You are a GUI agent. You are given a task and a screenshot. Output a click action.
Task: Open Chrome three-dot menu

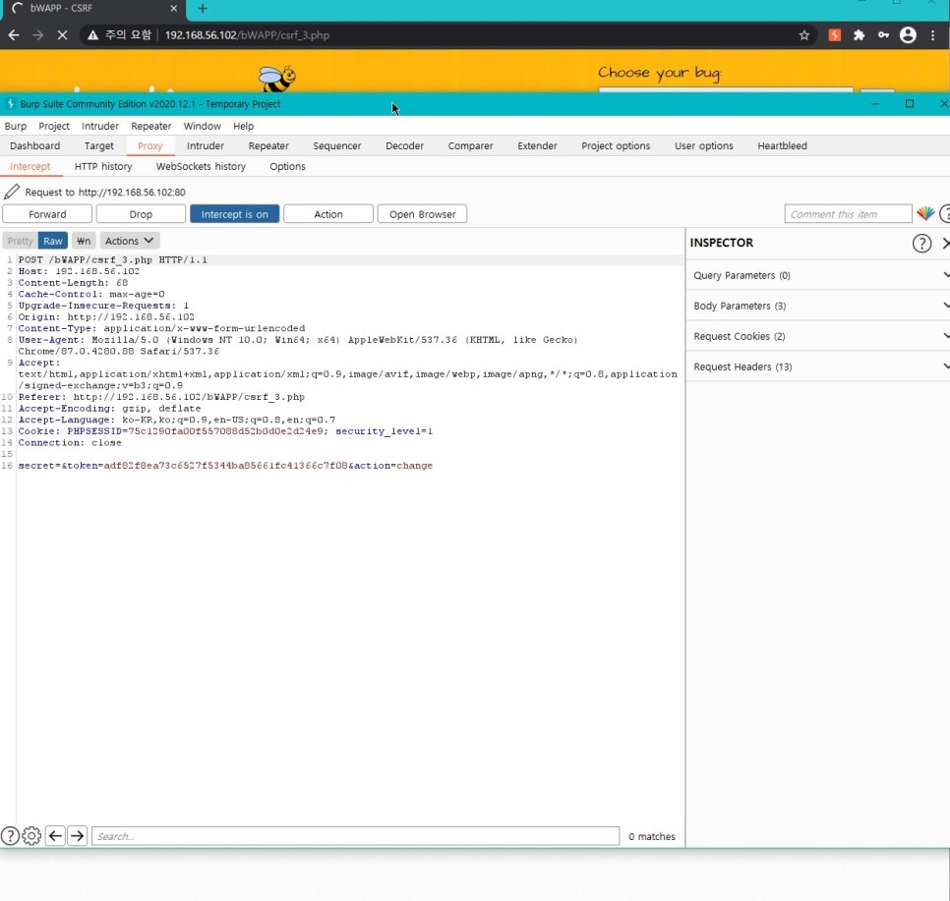[933, 35]
